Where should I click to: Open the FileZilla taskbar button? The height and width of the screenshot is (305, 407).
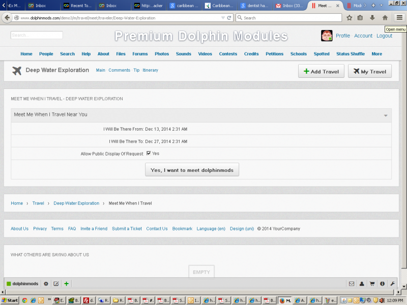pos(89,300)
